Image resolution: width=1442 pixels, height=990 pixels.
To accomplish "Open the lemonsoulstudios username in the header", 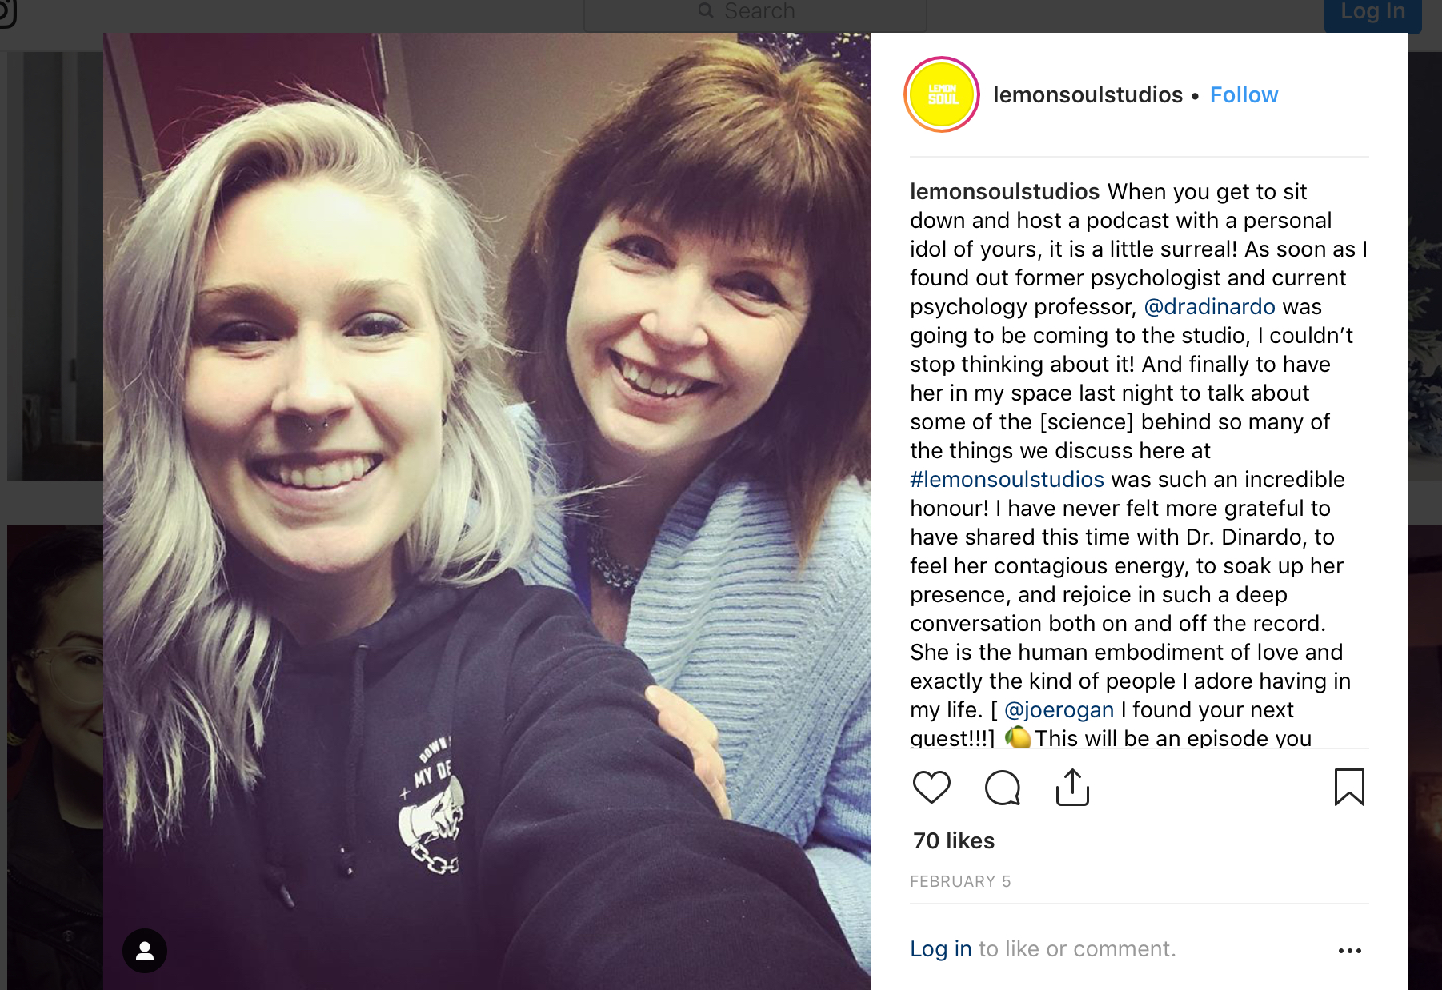I will click(1088, 94).
